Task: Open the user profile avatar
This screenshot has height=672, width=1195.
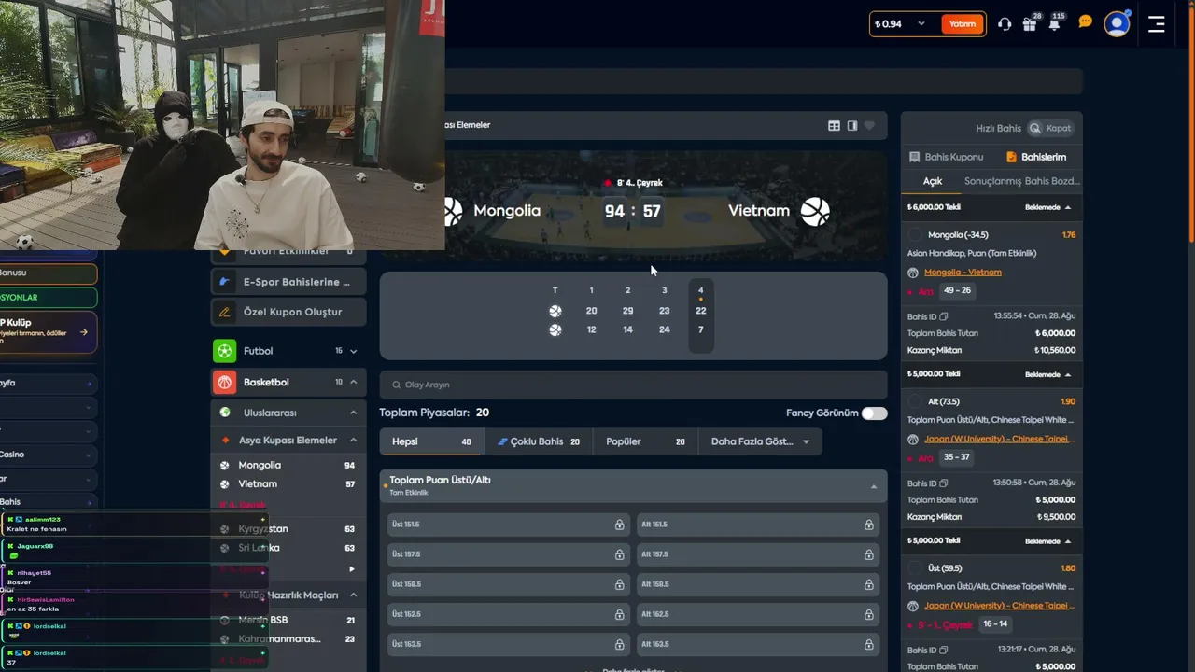Action: point(1117,24)
